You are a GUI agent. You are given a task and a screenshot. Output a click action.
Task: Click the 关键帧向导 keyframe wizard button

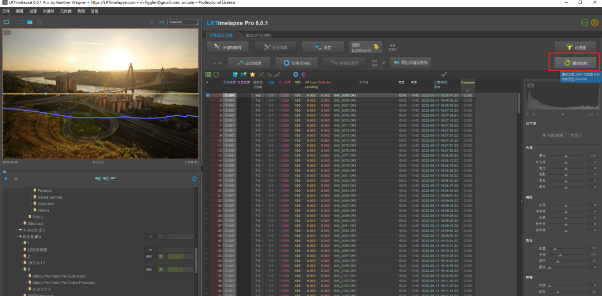coord(227,47)
